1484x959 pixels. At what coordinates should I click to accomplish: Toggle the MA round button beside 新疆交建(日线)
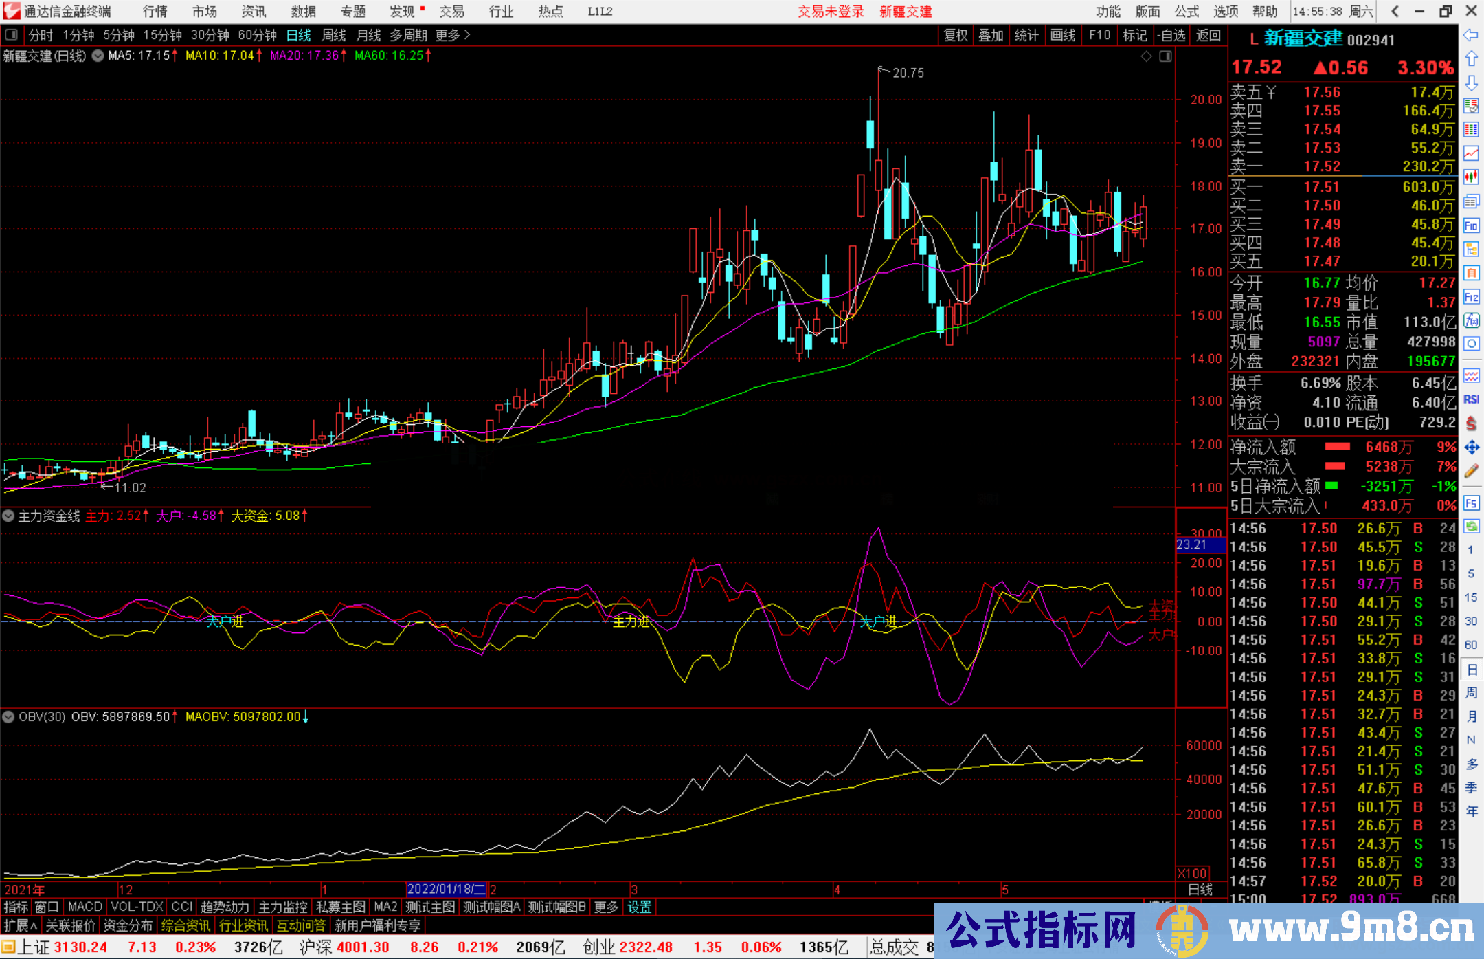click(x=98, y=56)
